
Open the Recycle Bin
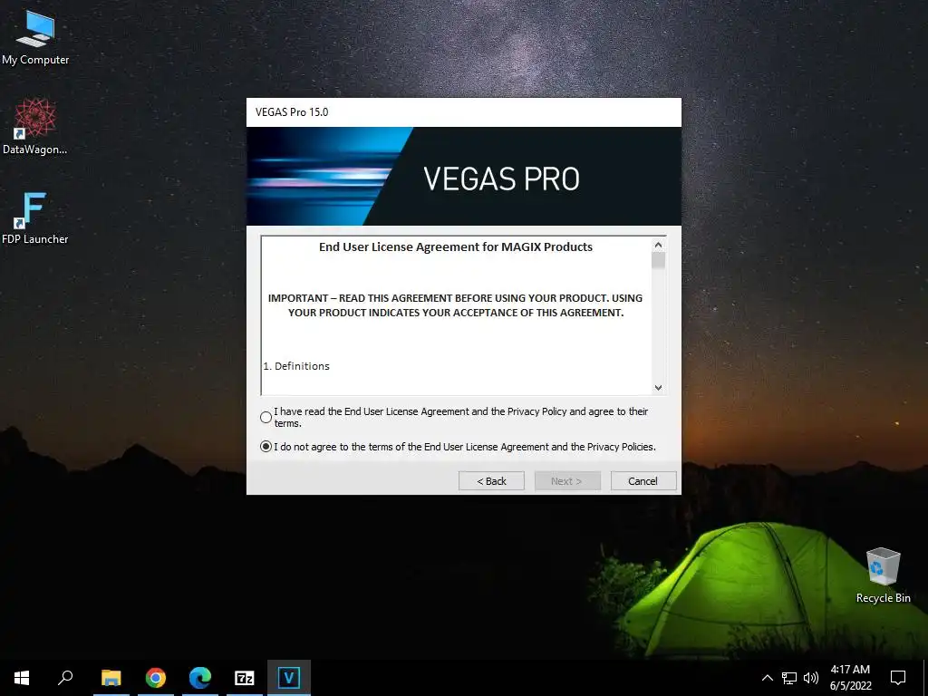click(883, 575)
